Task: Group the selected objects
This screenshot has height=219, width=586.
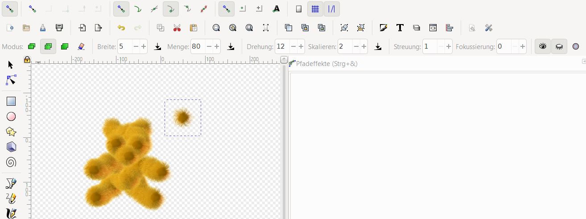Action: [344, 28]
